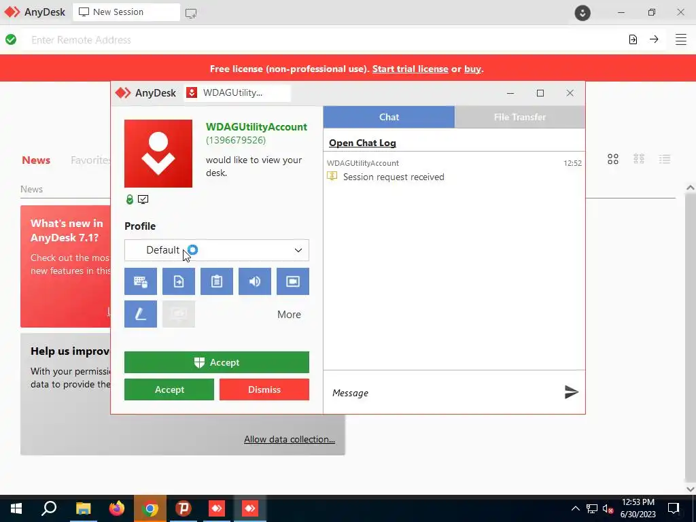This screenshot has width=696, height=522.
Task: Toggle the file transfer permission icon
Action: pos(179,281)
